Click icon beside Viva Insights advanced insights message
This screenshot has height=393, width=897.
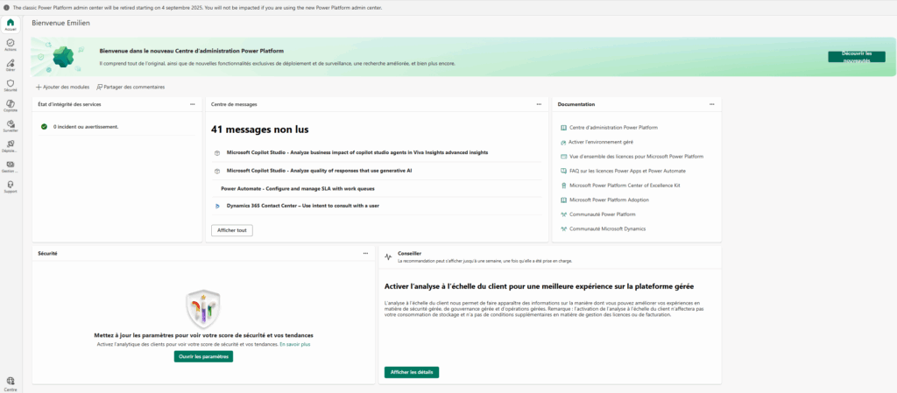(x=217, y=153)
